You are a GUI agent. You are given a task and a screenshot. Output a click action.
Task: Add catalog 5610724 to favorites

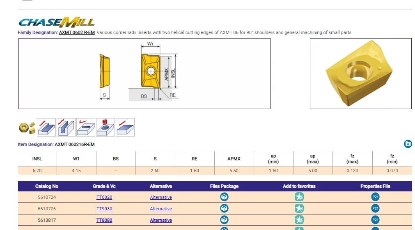tap(299, 197)
